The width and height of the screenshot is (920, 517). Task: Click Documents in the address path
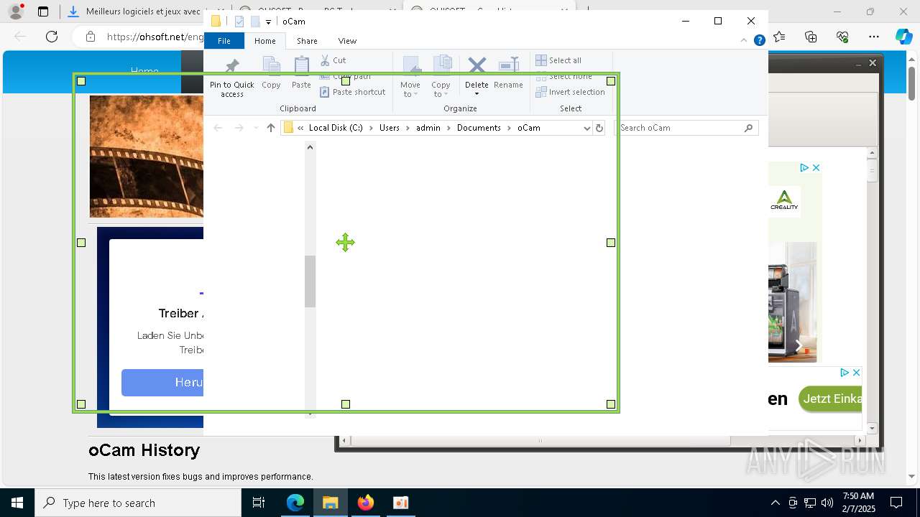479,128
